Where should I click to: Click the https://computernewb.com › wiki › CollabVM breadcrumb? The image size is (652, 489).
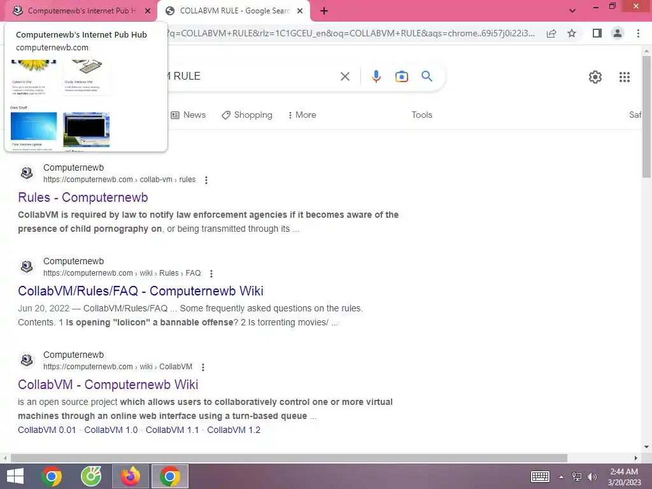coord(118,367)
